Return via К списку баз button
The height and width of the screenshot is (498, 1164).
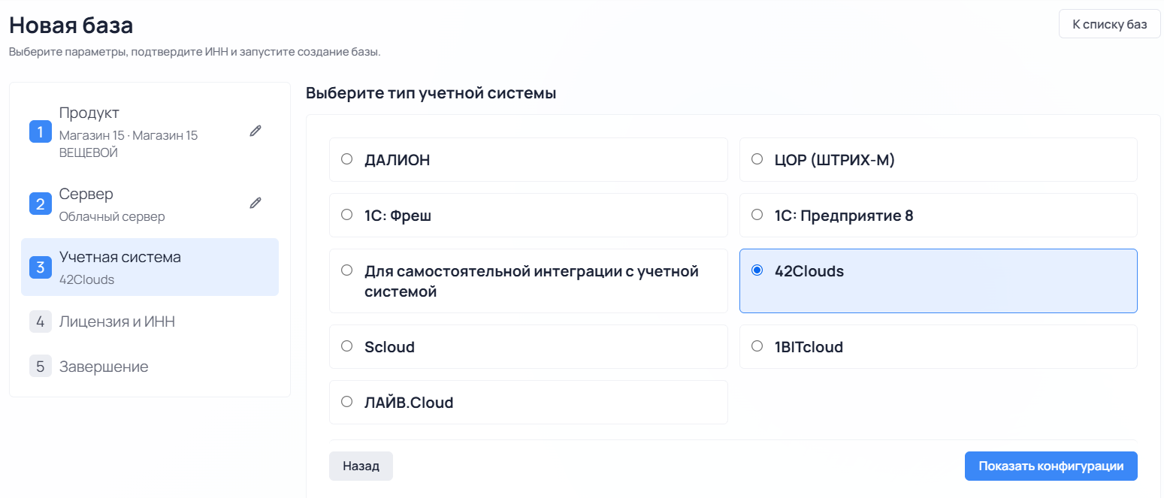coord(1109,24)
